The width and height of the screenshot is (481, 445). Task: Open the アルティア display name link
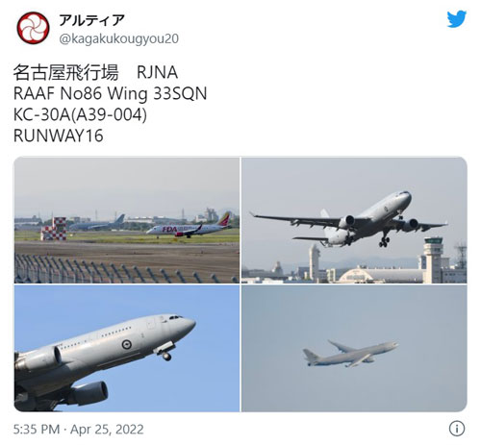click(x=91, y=20)
